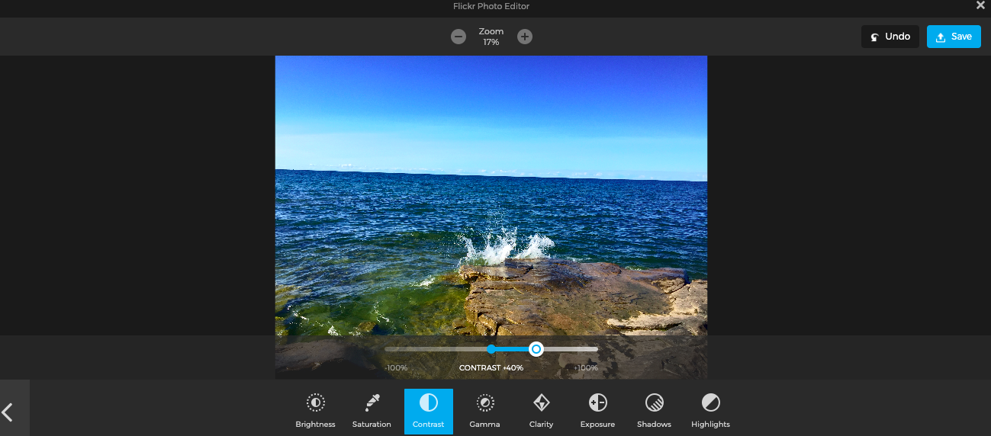Open the Saturation dropper tool
This screenshot has height=436, width=991.
[x=372, y=411]
